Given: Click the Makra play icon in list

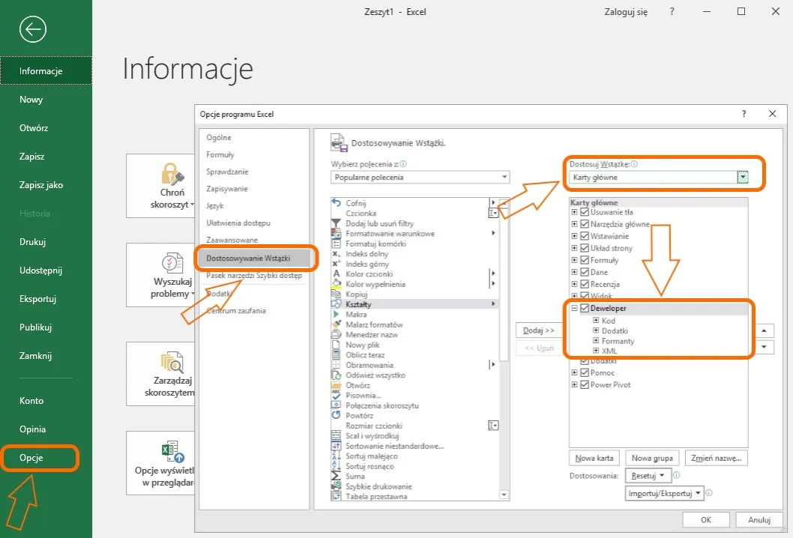Looking at the screenshot, I should (337, 315).
